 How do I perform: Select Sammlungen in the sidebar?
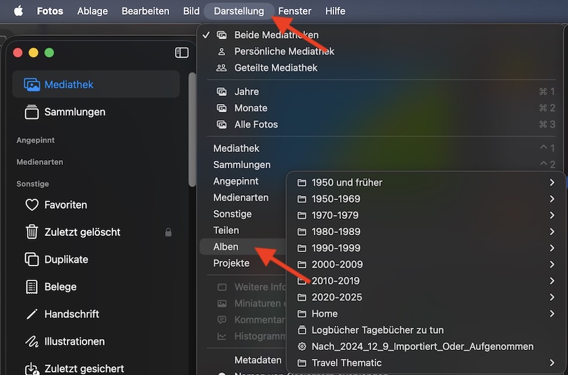[74, 112]
